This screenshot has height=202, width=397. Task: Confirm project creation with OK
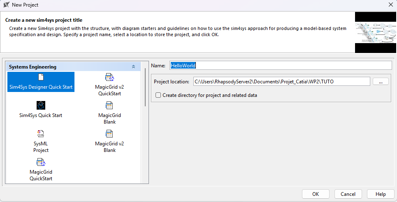316,194
